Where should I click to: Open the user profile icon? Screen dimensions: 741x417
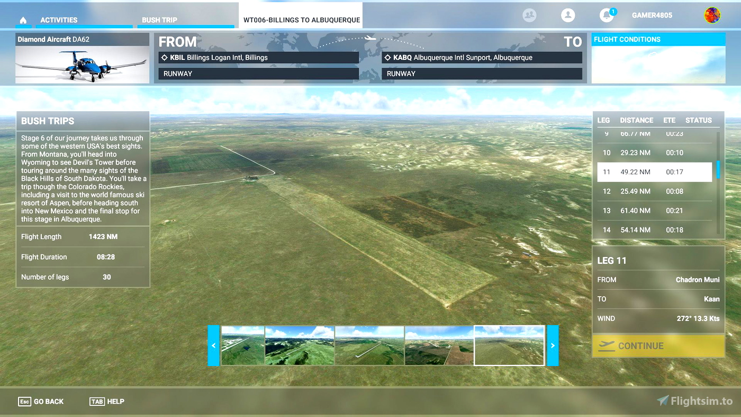click(x=568, y=15)
